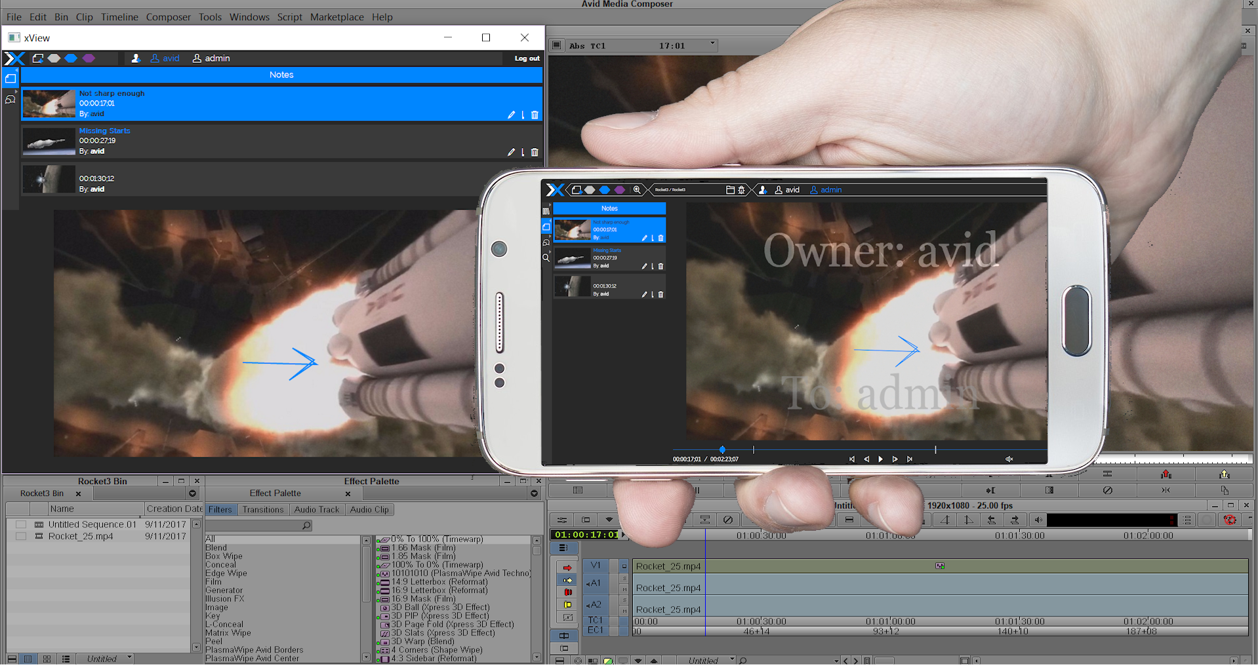Toggle the A1 track selector
1258x667 pixels.
click(594, 582)
